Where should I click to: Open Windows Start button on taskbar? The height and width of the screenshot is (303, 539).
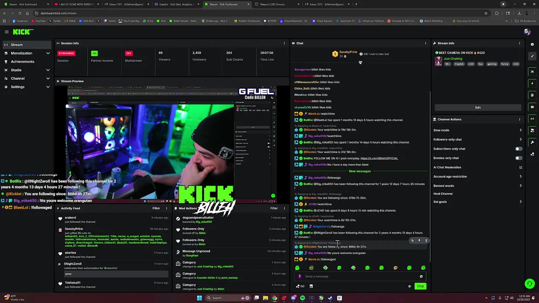(200, 298)
